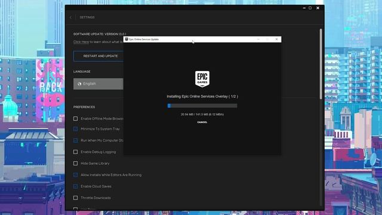The width and height of the screenshot is (382, 215).
Task: Minimize the Epic Games Launcher window
Action: coord(304,8)
